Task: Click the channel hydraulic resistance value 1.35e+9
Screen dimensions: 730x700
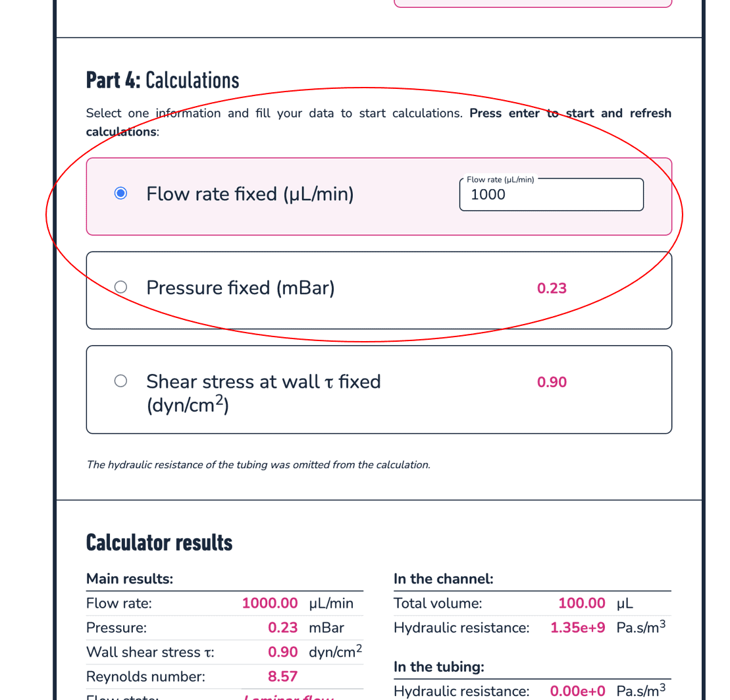Action: click(x=577, y=628)
